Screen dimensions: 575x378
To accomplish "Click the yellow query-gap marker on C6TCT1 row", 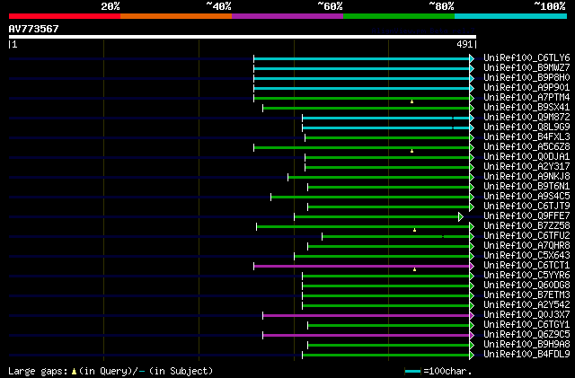I will coord(415,270).
